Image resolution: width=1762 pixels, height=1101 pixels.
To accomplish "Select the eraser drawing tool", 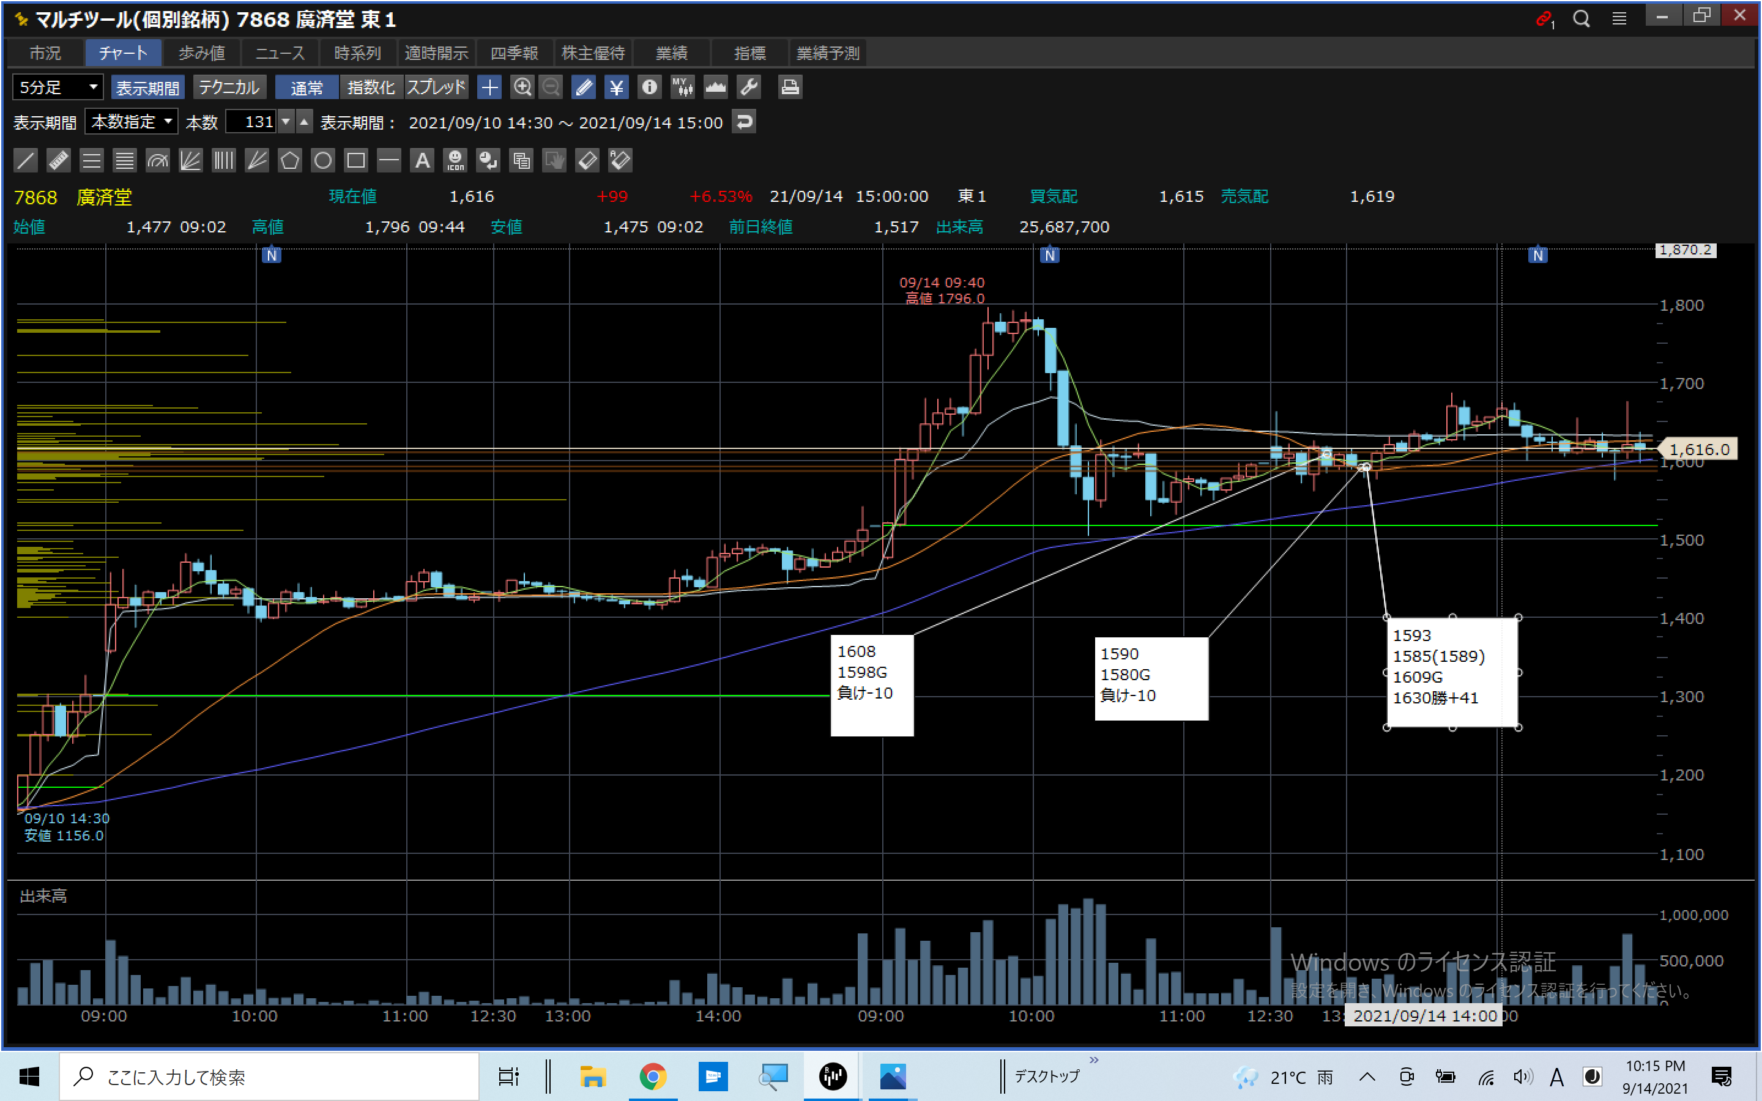I will pyautogui.click(x=587, y=160).
